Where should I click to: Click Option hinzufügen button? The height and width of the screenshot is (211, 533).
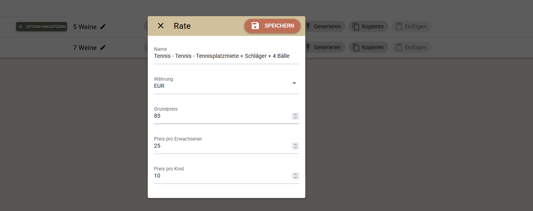pos(41,27)
